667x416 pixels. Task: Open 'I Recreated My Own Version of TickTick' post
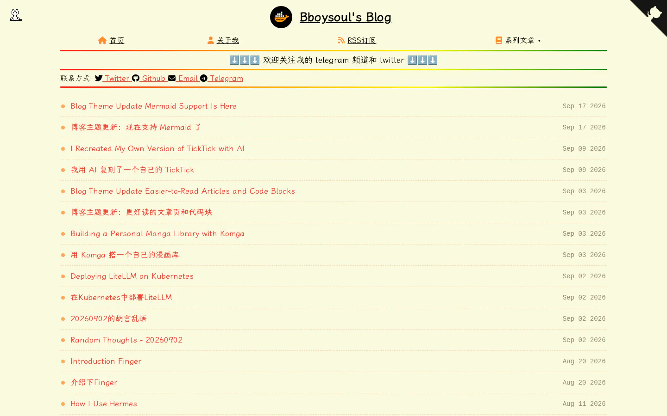click(157, 148)
